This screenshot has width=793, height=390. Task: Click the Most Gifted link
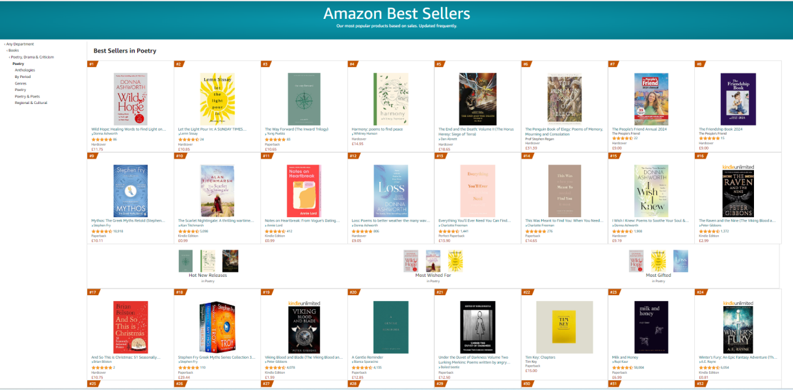click(658, 276)
